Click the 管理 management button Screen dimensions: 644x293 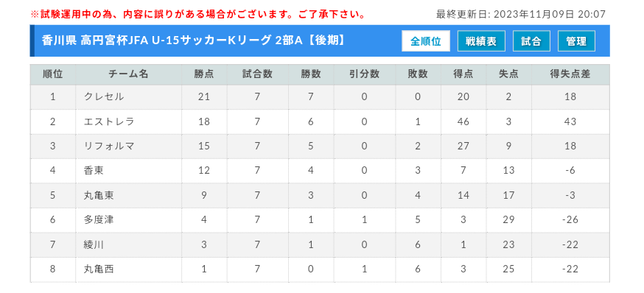click(576, 41)
